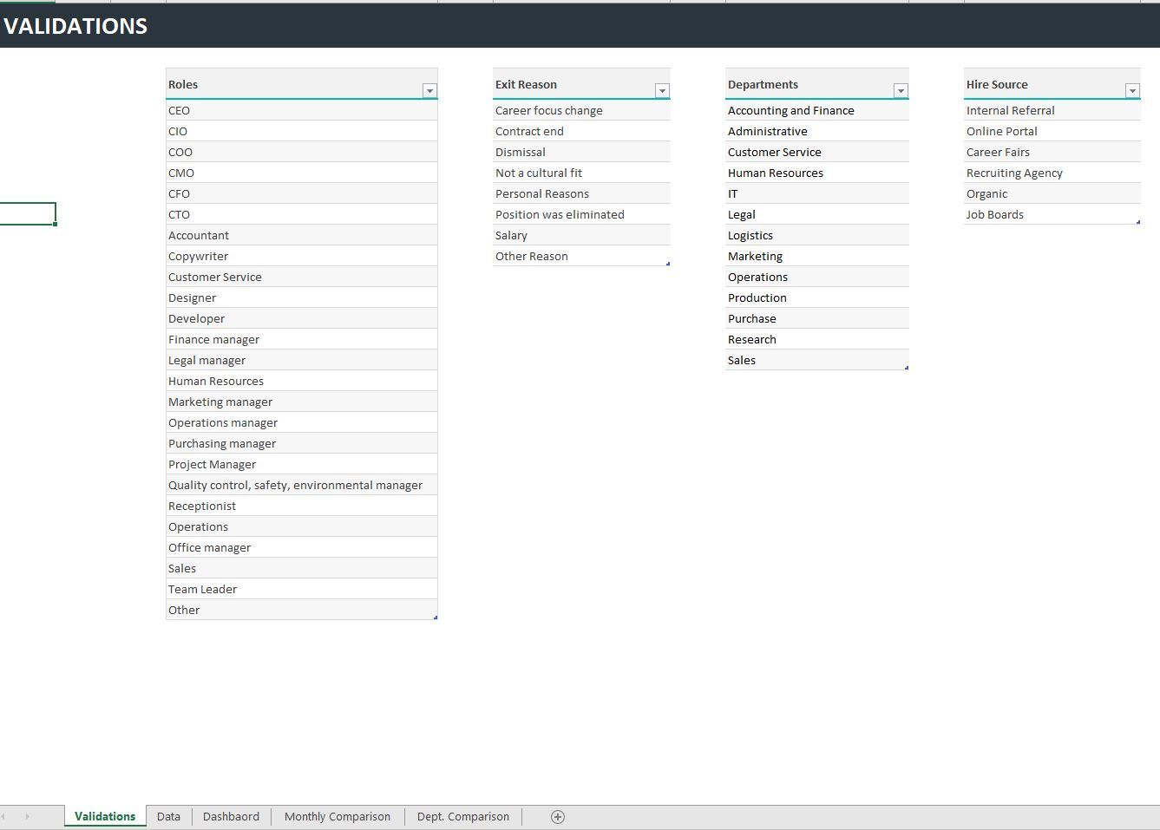Select the Departments header cell
Viewport: 1160px width, 830px height.
point(817,84)
